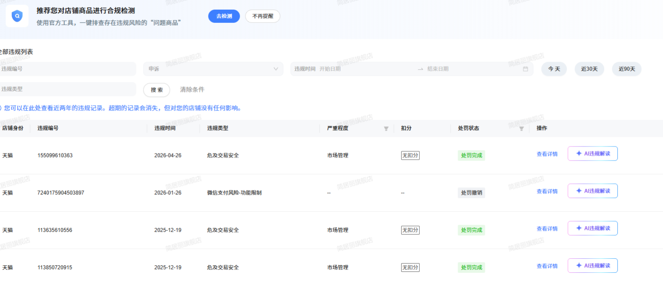The width and height of the screenshot is (663, 282).
Task: Open 查看详情 for violation 113850720915
Action: pyautogui.click(x=547, y=267)
